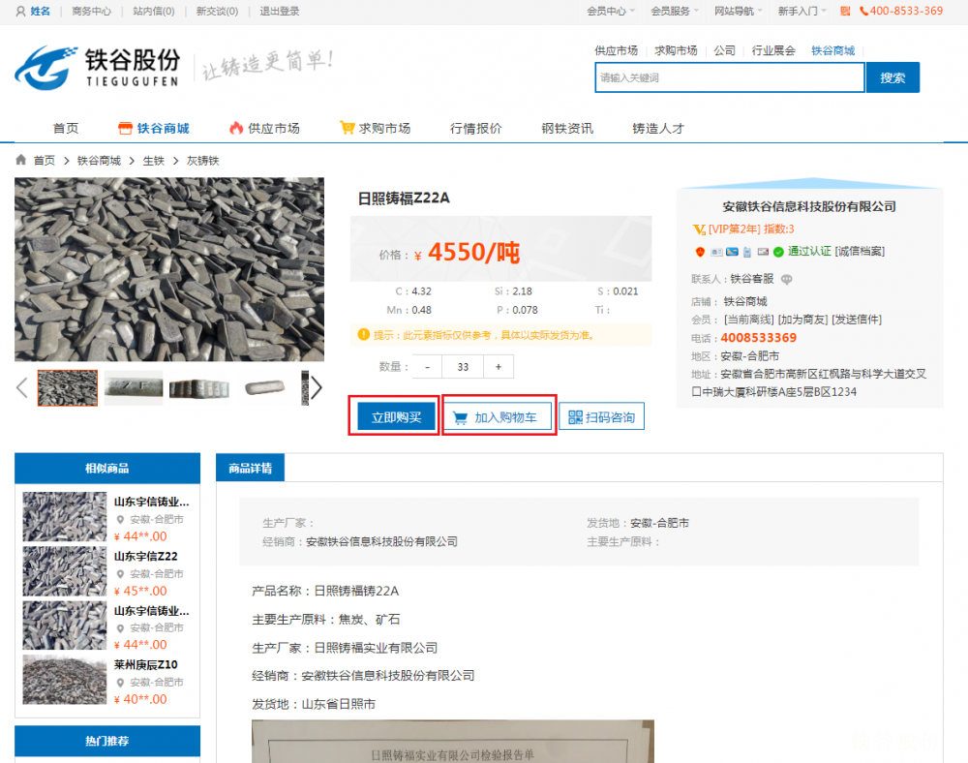Click the envelope email certification icon
The height and width of the screenshot is (763, 968).
point(763,252)
